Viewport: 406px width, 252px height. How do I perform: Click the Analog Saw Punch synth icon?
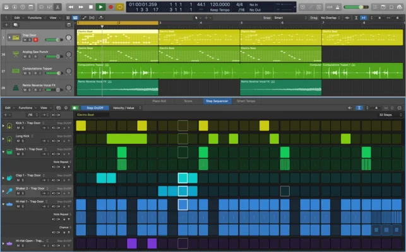[x=15, y=54]
